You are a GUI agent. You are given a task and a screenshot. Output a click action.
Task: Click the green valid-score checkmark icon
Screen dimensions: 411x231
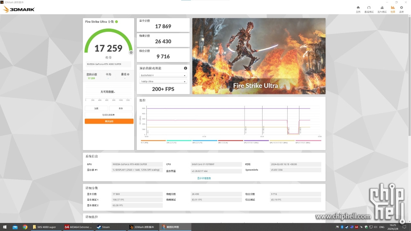[x=117, y=22]
